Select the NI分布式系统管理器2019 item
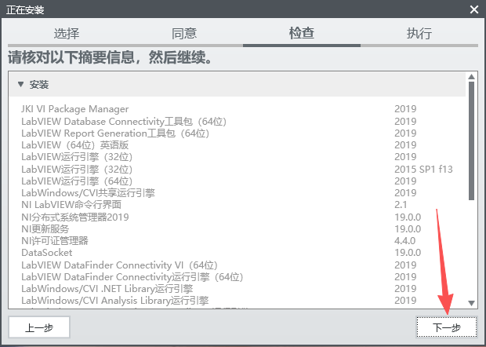 click(74, 217)
